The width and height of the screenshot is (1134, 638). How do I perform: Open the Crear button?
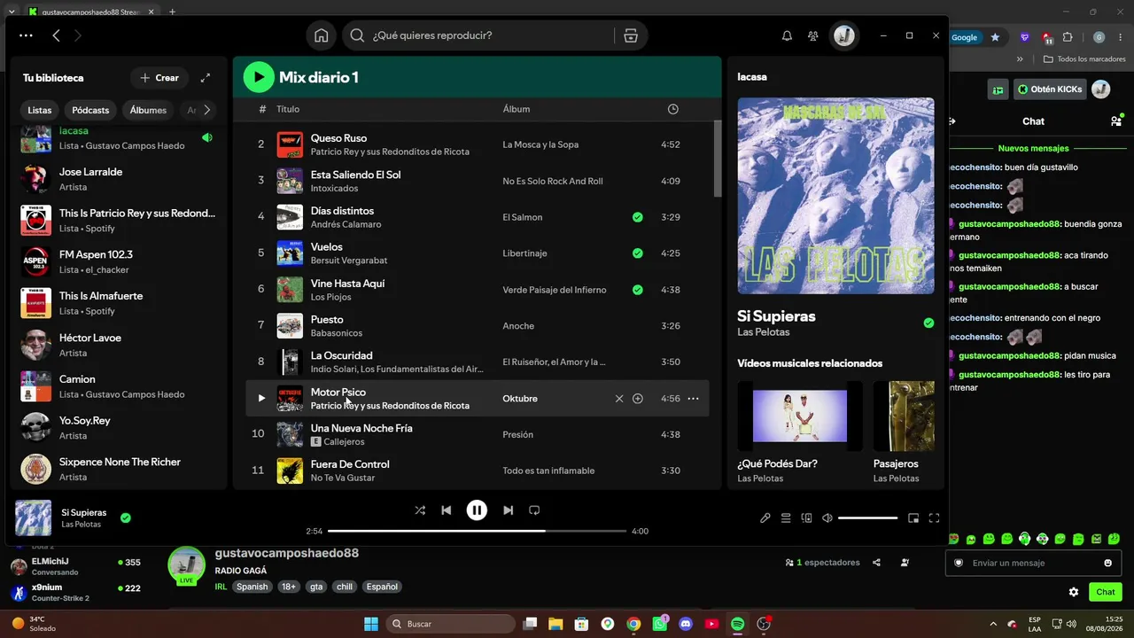pos(159,78)
